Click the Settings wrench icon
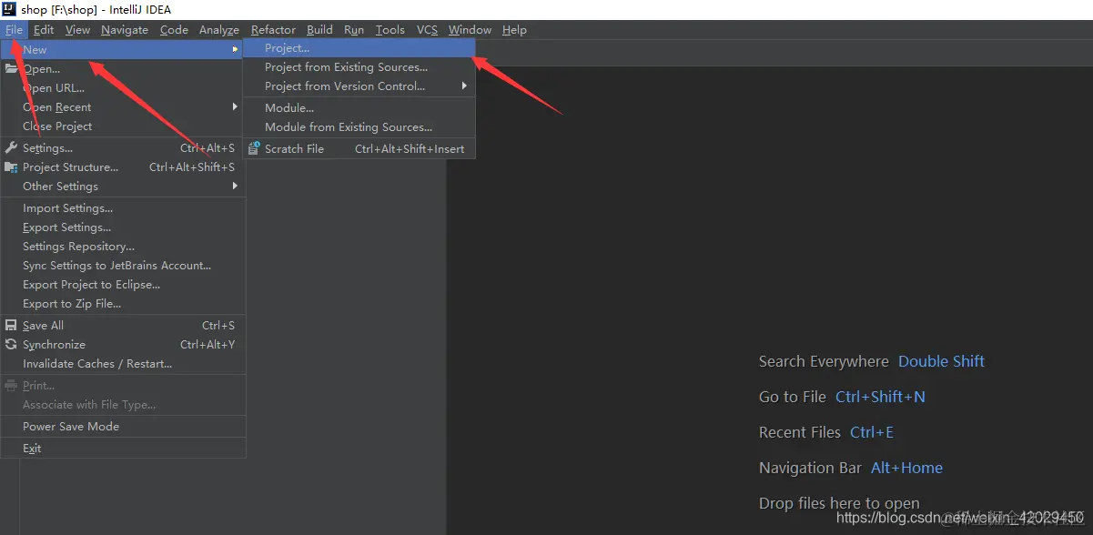The width and height of the screenshot is (1093, 535). pos(11,147)
